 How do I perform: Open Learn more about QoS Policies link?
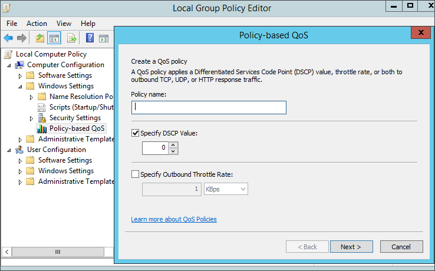[174, 219]
